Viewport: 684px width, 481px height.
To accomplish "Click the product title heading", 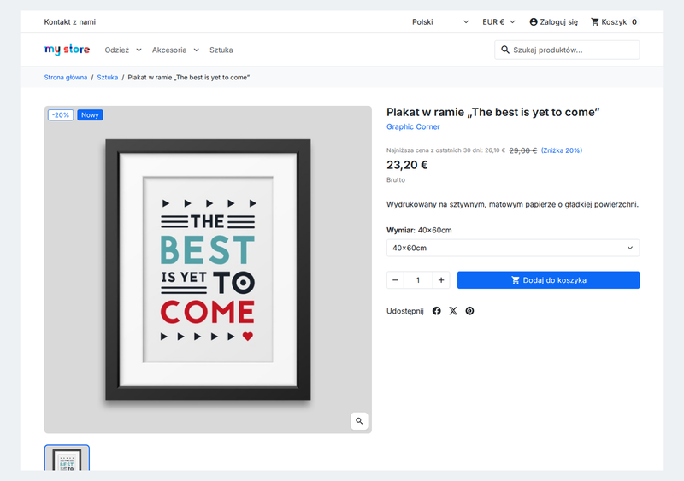I will (493, 112).
